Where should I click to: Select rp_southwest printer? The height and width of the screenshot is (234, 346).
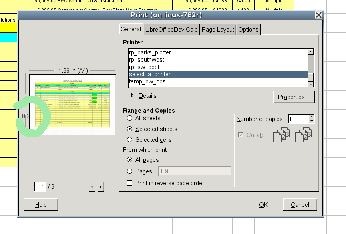coord(218,60)
